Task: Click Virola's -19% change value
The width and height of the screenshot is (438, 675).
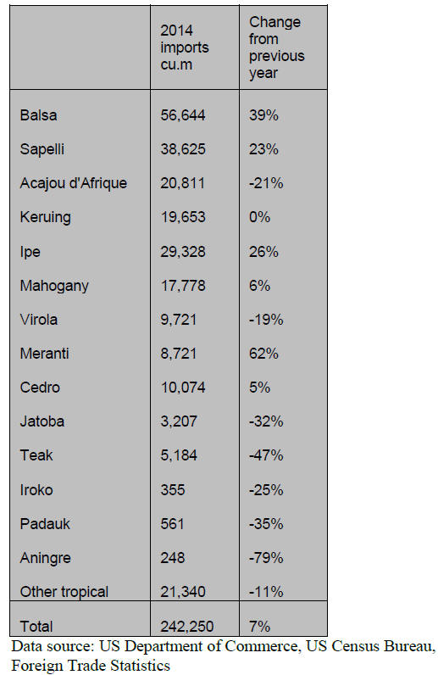Action: [266, 320]
